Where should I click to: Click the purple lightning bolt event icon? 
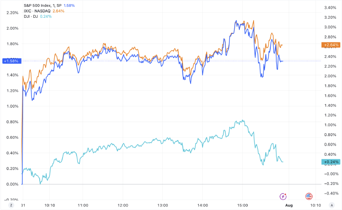coord(283,196)
